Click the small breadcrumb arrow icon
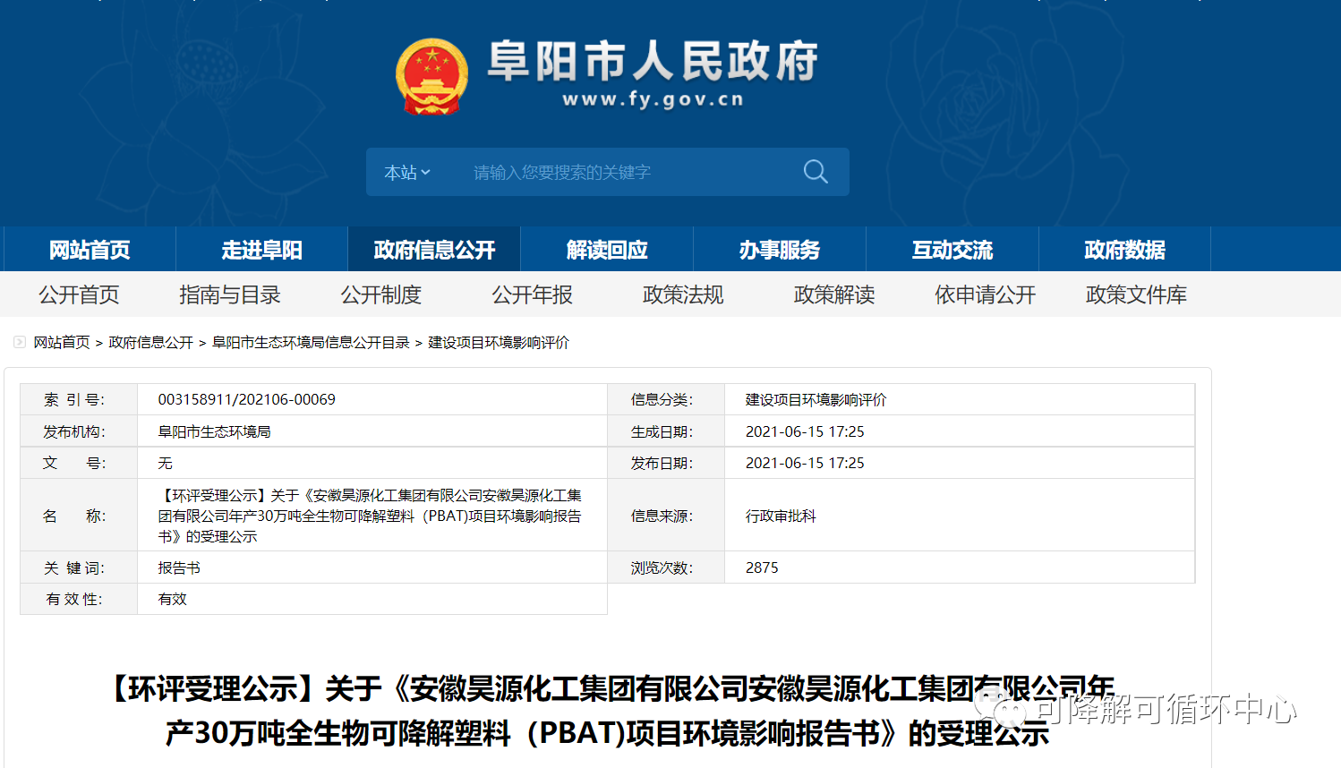This screenshot has height=768, width=1341. click(20, 342)
